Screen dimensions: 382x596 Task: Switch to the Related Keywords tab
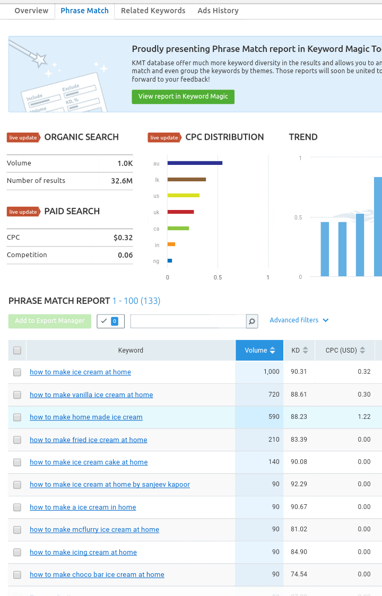point(153,11)
